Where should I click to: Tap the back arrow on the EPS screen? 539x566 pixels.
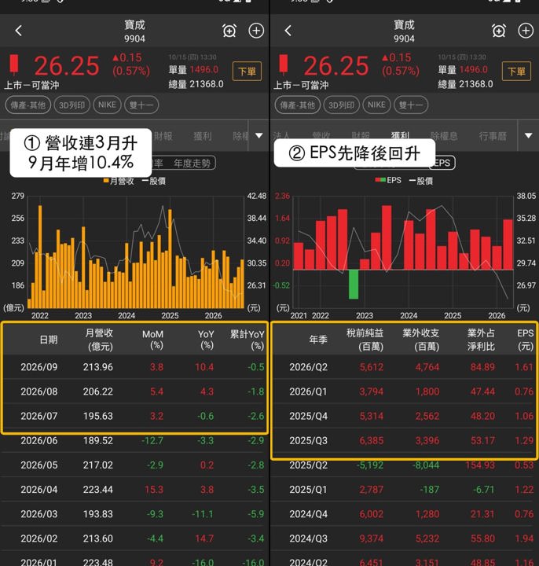288,31
